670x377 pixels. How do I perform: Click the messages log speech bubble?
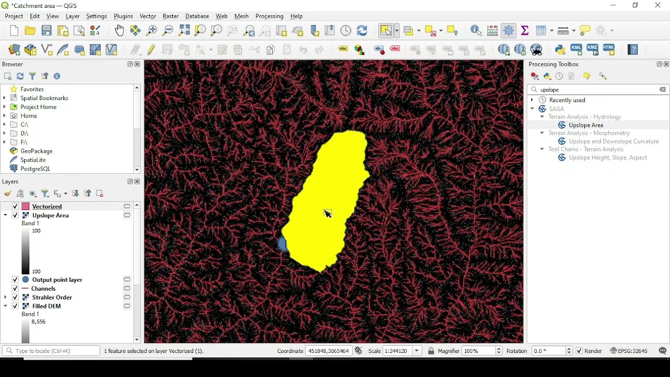point(663,351)
